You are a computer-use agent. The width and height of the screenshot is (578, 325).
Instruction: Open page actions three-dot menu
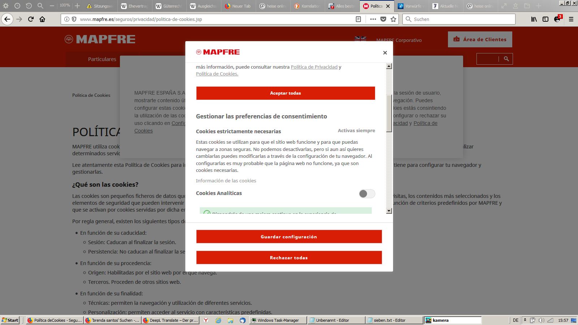coord(373,19)
